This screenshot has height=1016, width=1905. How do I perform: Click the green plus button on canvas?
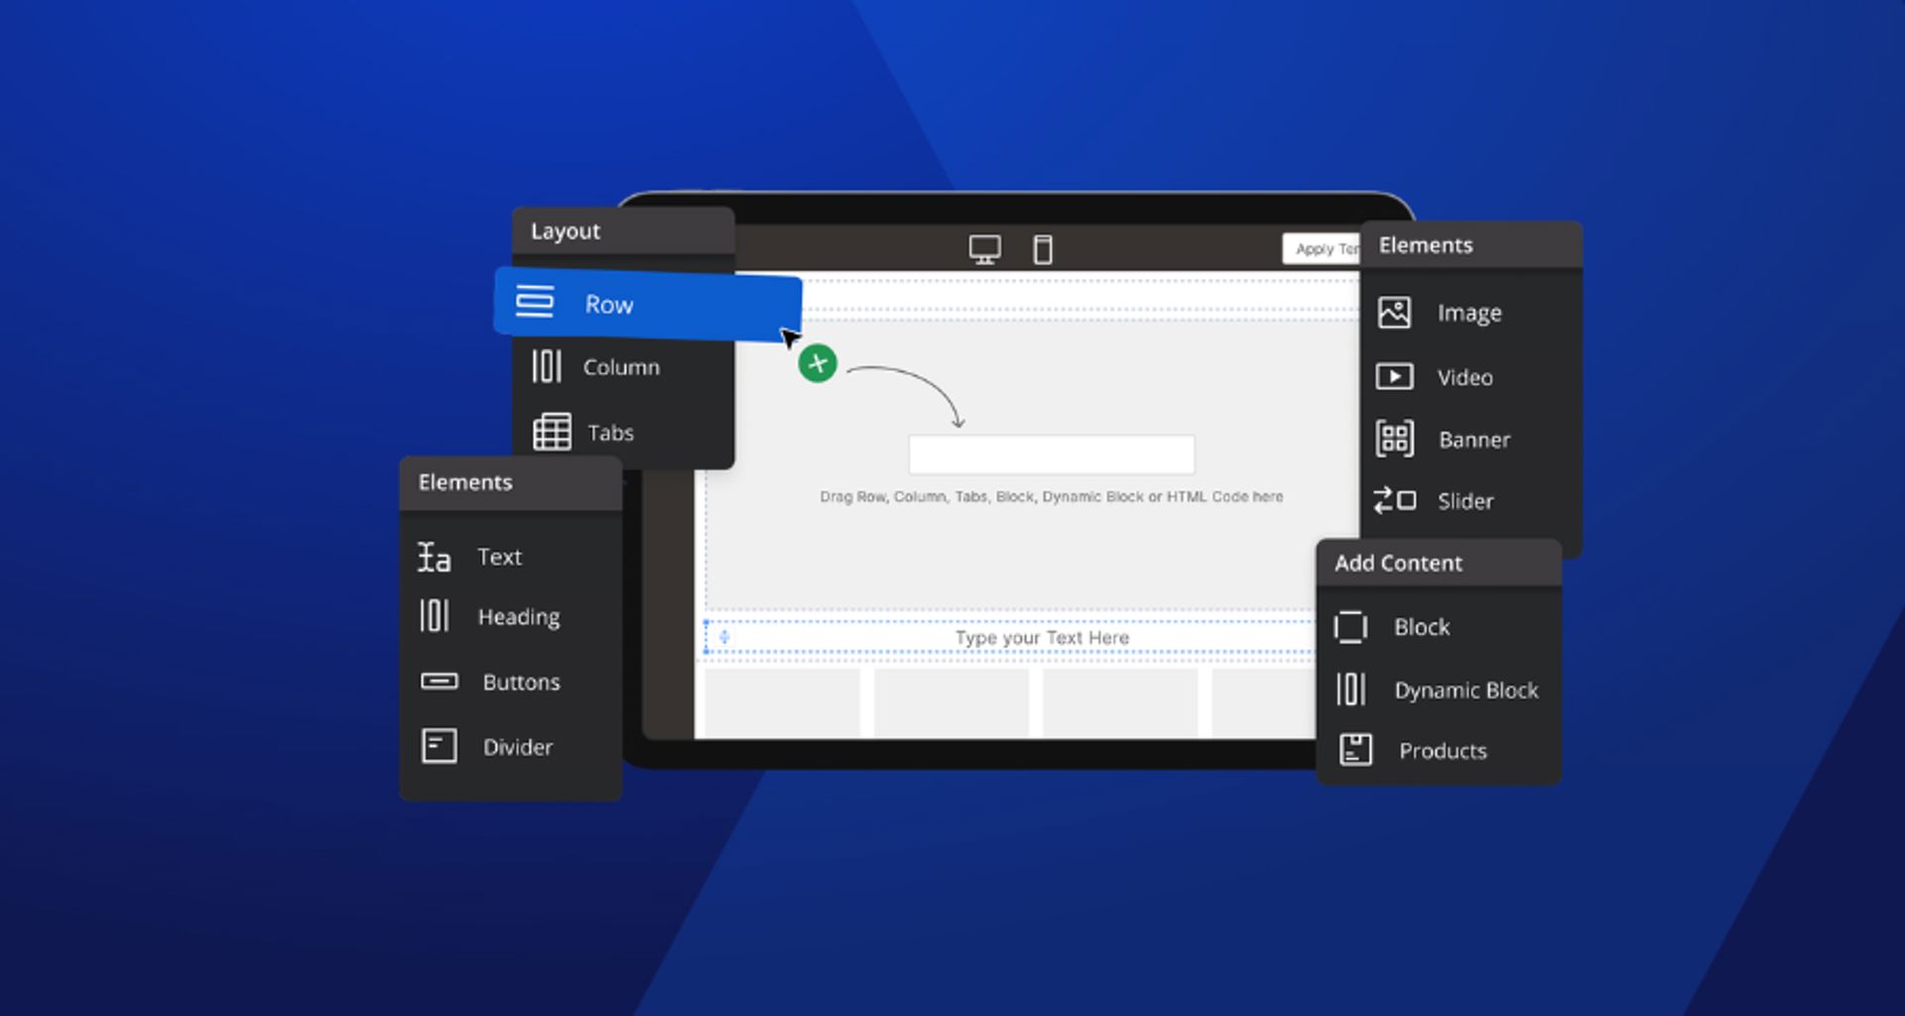pos(816,364)
